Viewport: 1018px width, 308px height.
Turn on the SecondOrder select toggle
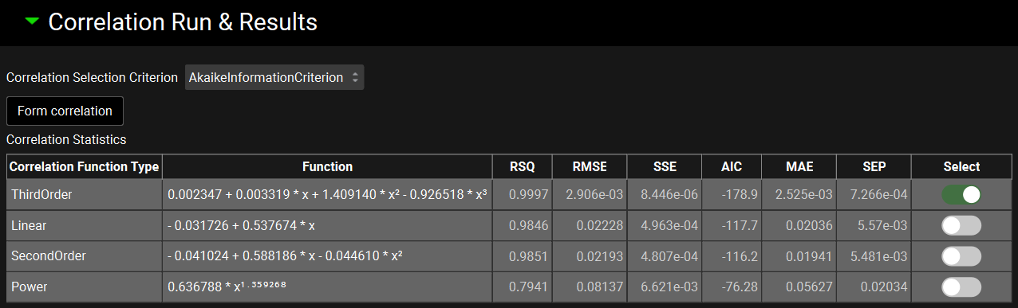pos(961,256)
